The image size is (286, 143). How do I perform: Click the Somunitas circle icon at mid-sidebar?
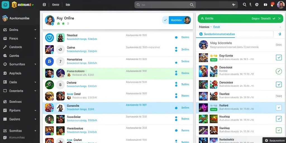[x=5, y=64]
